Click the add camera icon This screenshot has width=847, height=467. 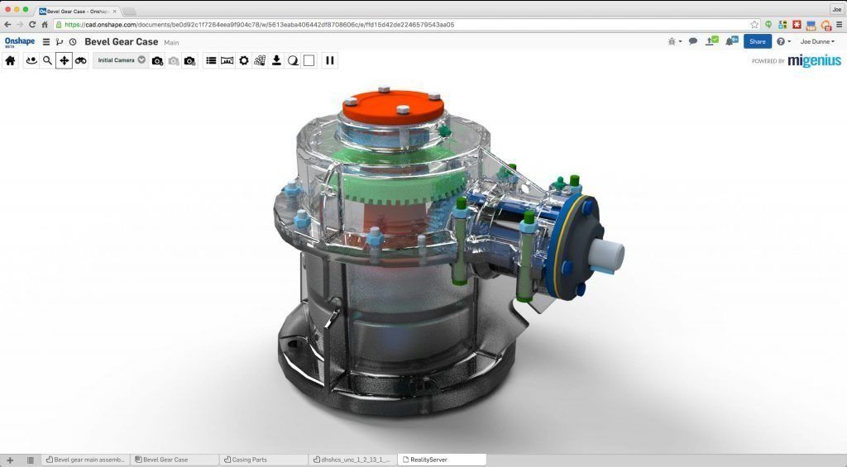157,60
